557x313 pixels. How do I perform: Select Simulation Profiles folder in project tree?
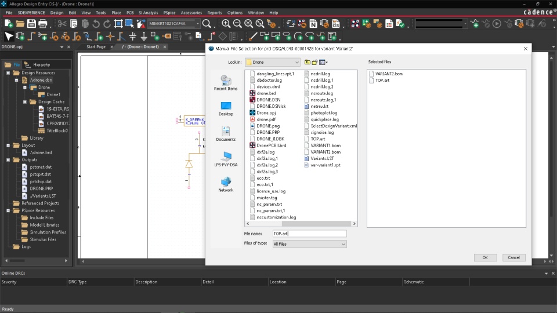(x=44, y=232)
